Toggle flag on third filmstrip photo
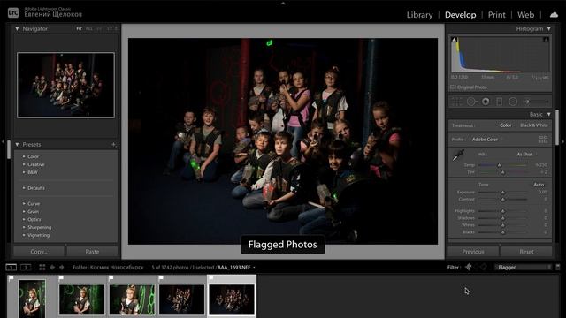 pos(111,278)
